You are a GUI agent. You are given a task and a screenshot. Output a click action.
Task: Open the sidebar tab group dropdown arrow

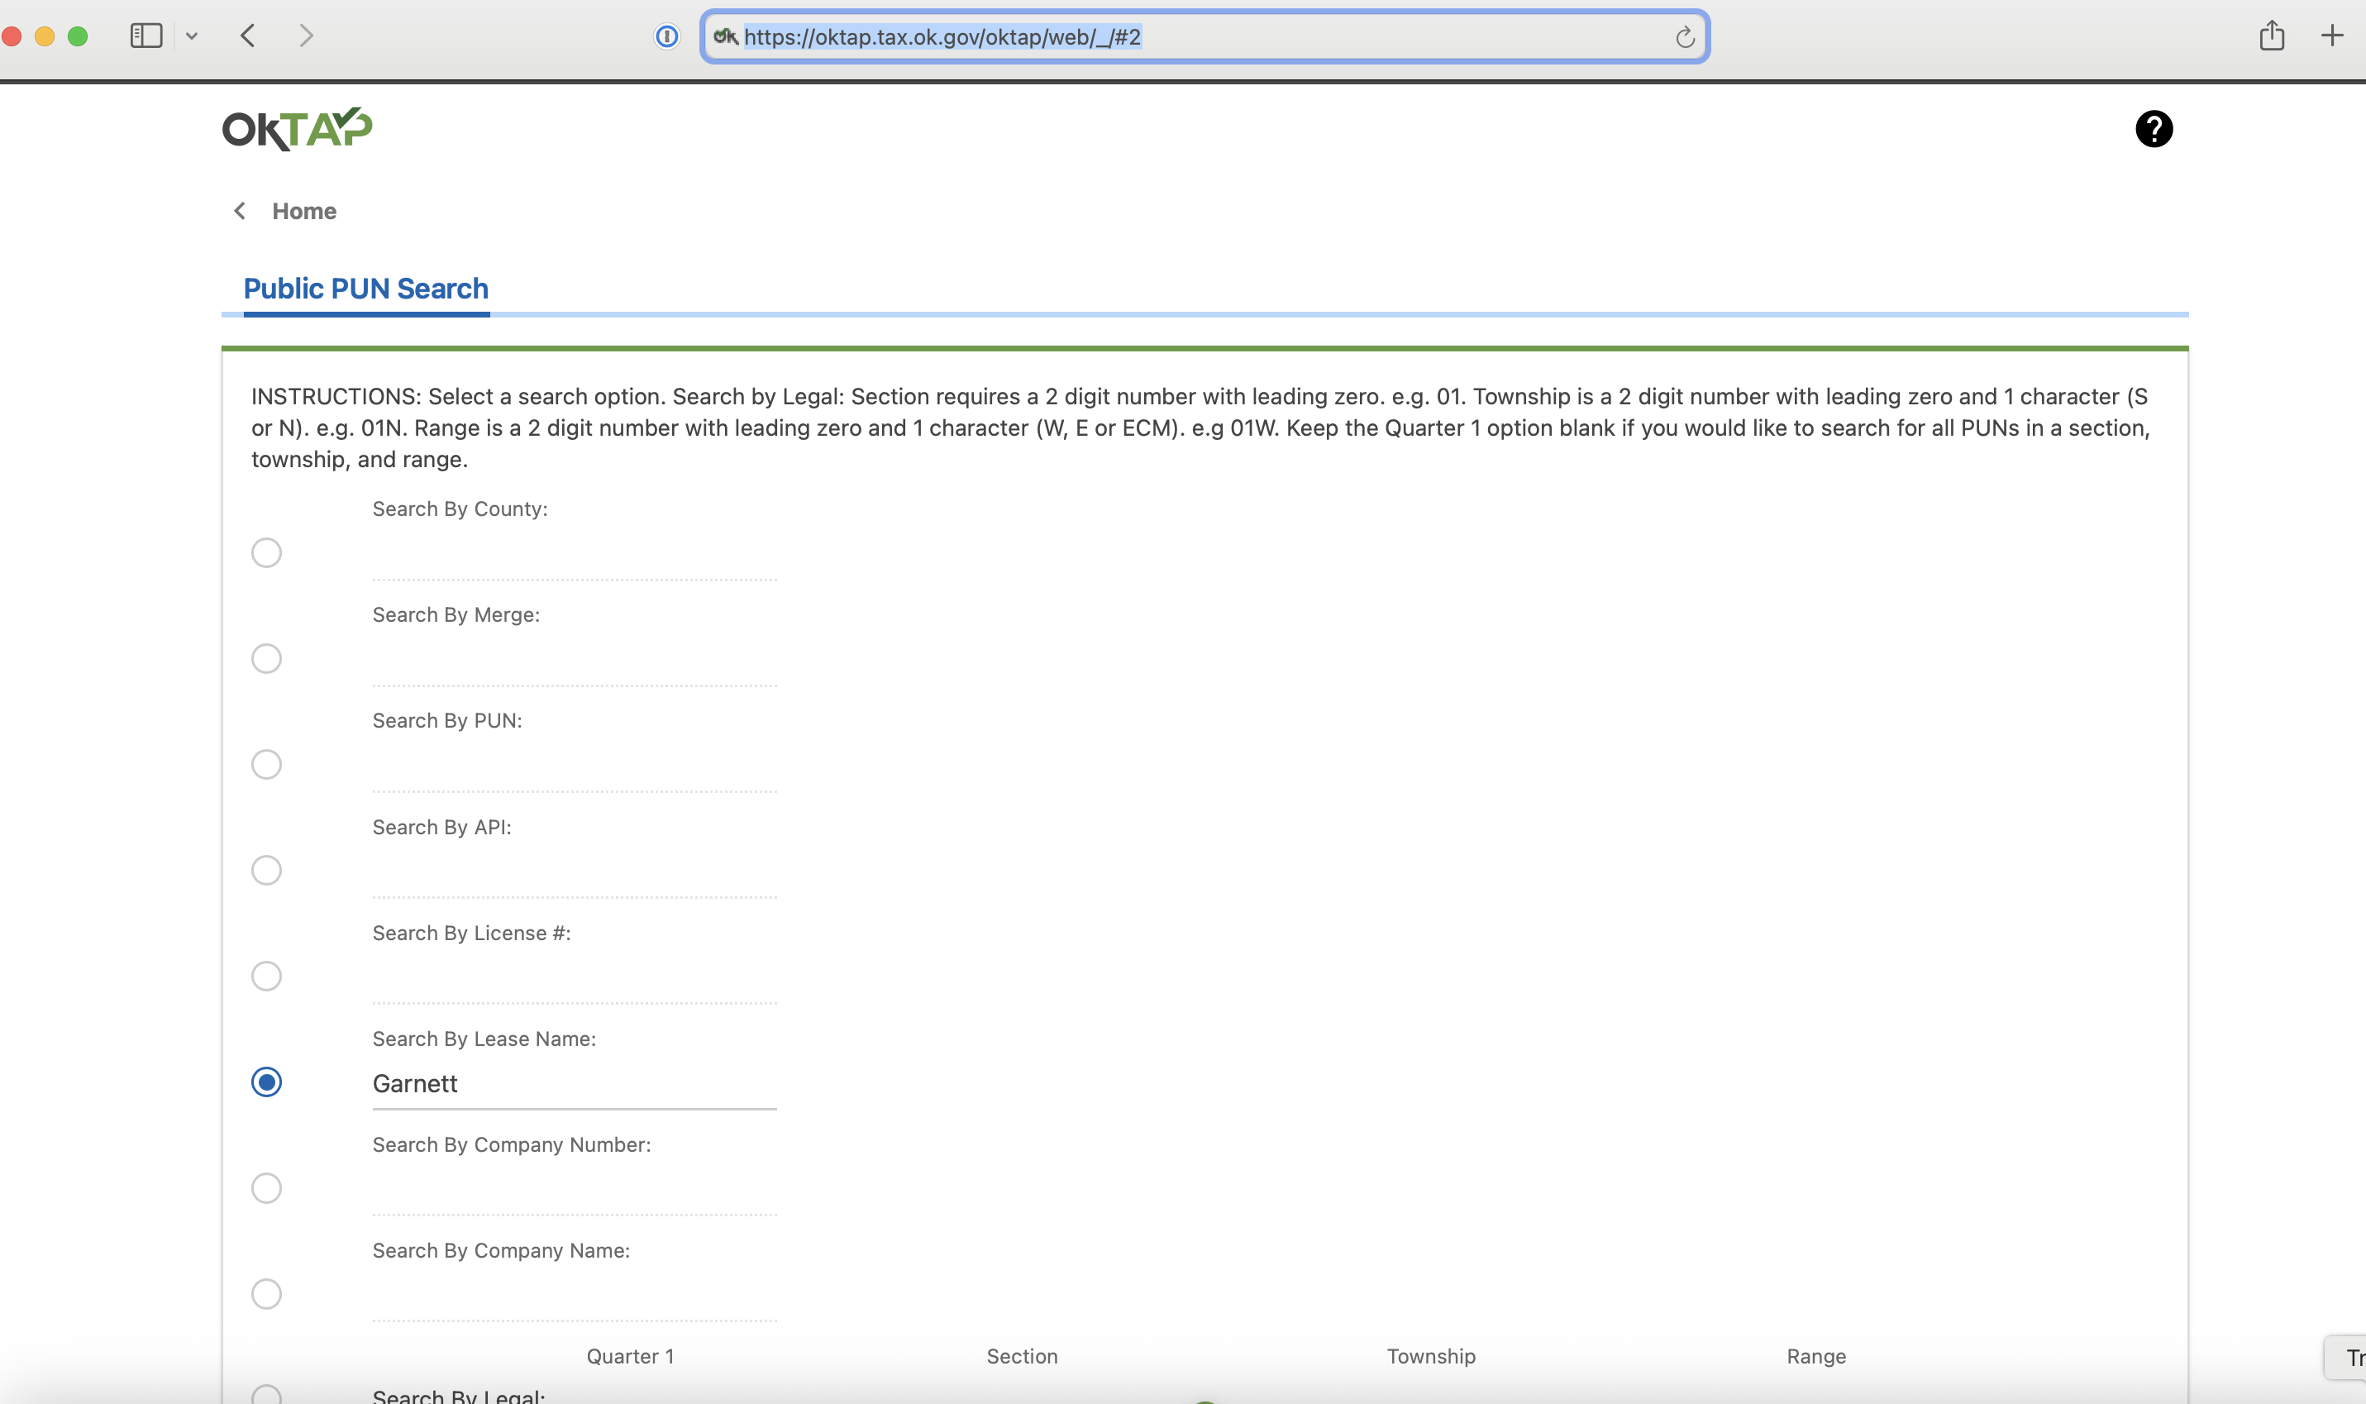[x=192, y=36]
